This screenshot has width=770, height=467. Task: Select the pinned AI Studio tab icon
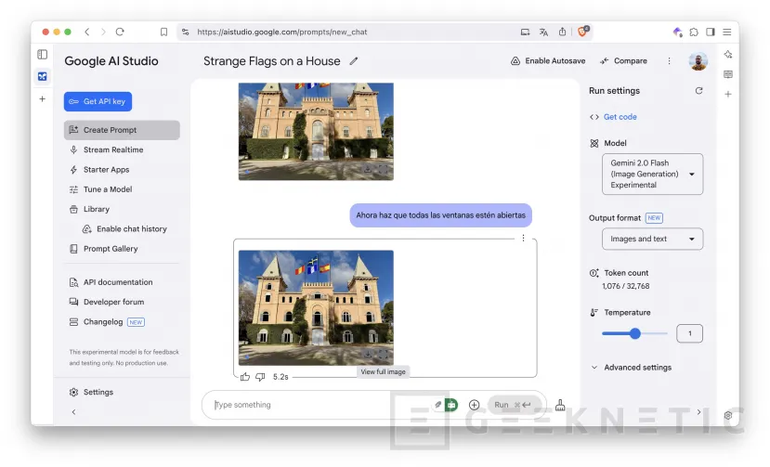pos(43,77)
